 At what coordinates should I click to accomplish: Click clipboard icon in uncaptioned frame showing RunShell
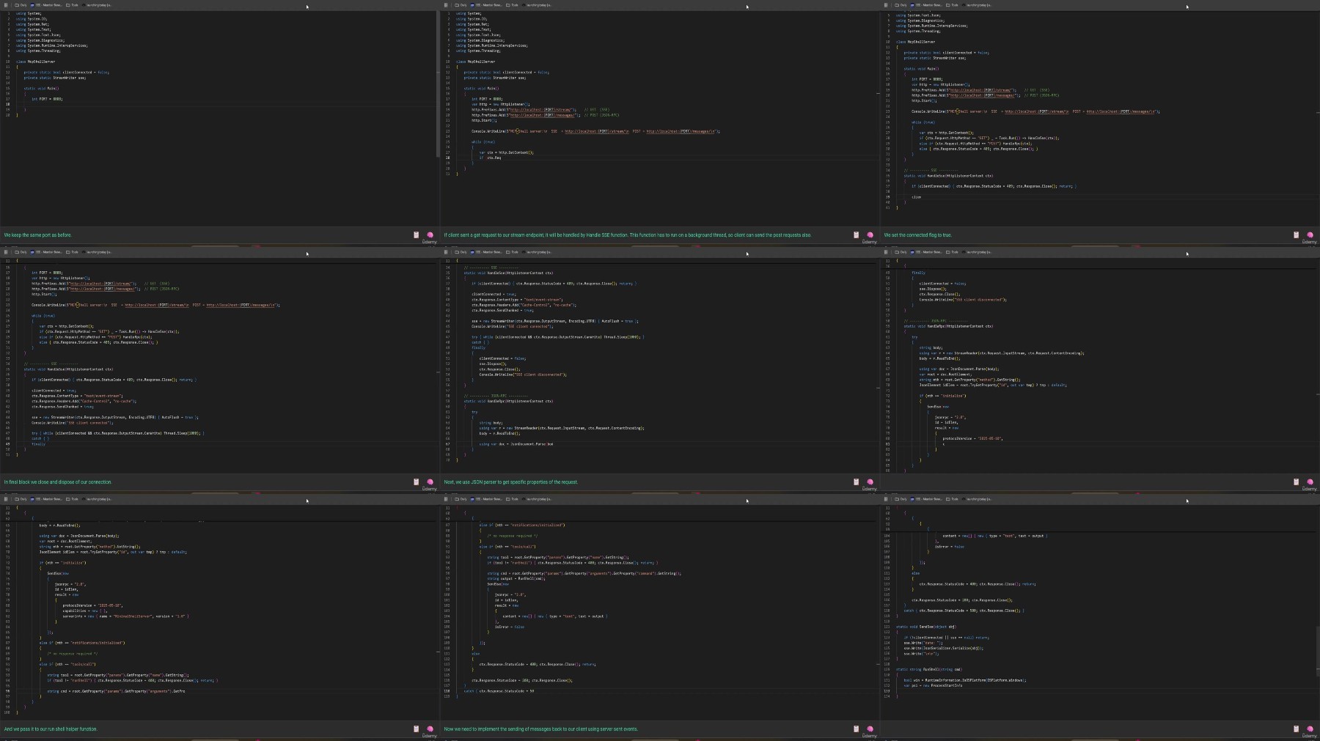pyautogui.click(x=1296, y=729)
